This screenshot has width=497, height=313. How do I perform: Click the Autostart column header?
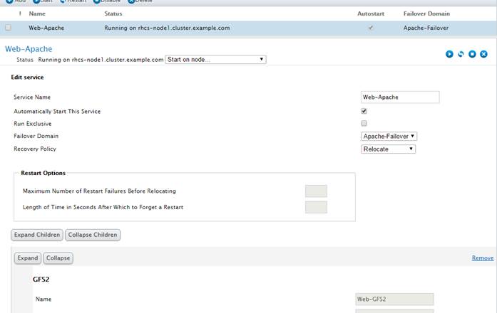pos(371,14)
